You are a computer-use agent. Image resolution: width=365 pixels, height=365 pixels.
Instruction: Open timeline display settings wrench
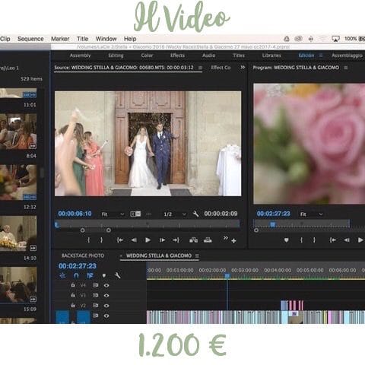pos(118,275)
